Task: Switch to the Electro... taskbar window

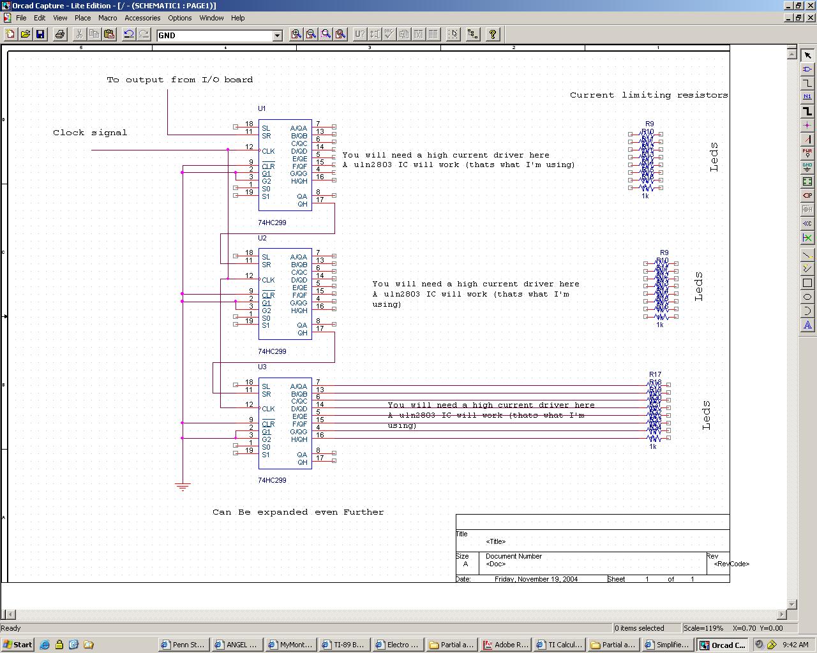Action: 398,645
